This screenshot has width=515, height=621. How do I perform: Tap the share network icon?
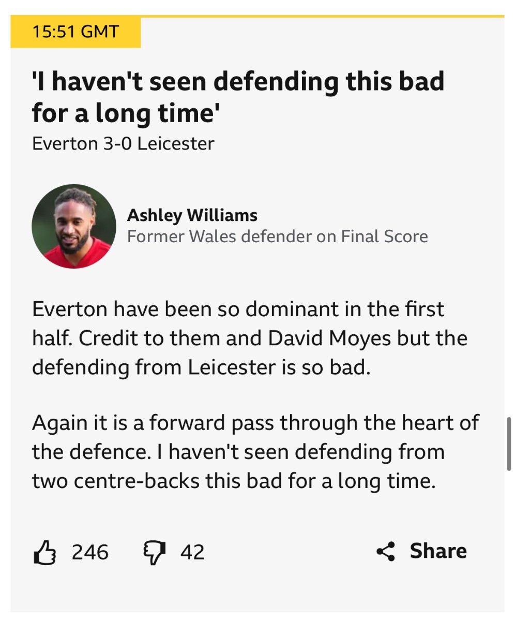pyautogui.click(x=386, y=552)
